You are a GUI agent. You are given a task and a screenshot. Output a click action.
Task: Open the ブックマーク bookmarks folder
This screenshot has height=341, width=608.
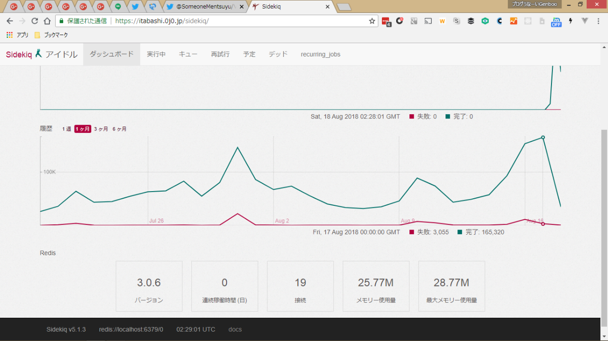[x=51, y=35]
